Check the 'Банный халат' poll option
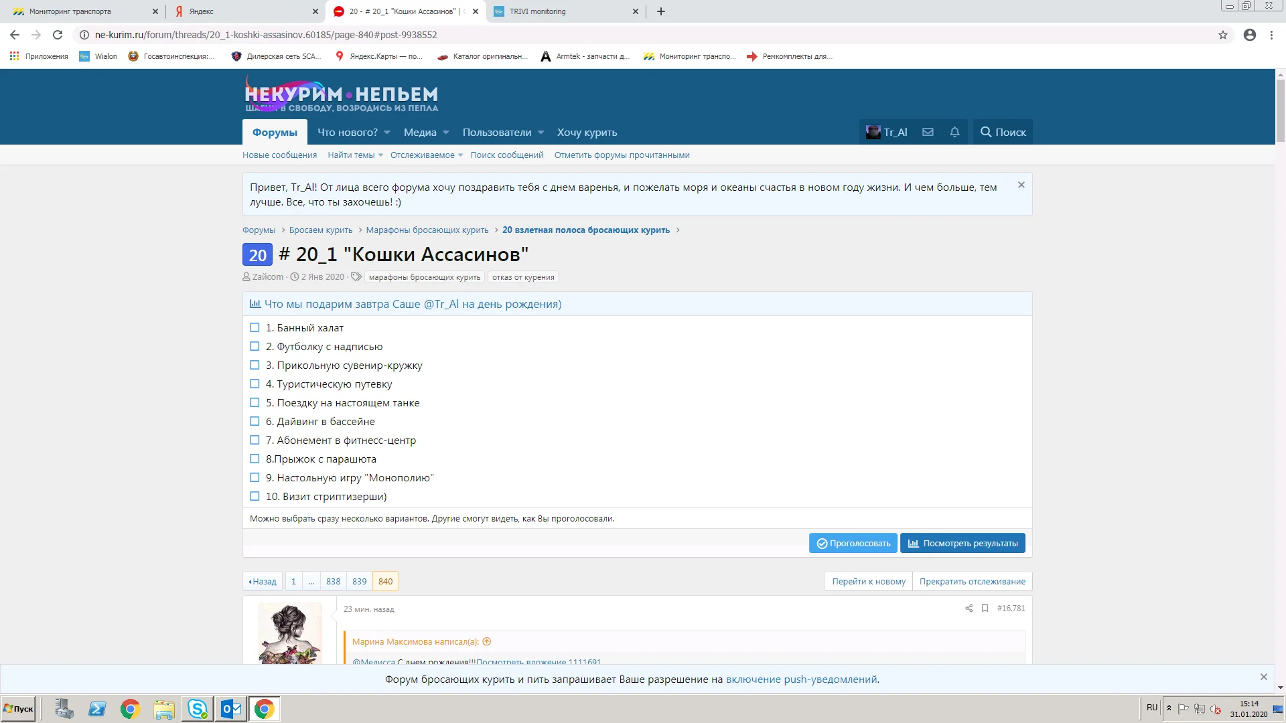The image size is (1286, 723). (x=255, y=327)
